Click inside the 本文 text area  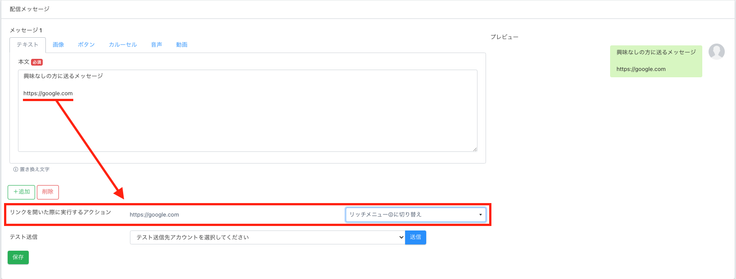[247, 121]
